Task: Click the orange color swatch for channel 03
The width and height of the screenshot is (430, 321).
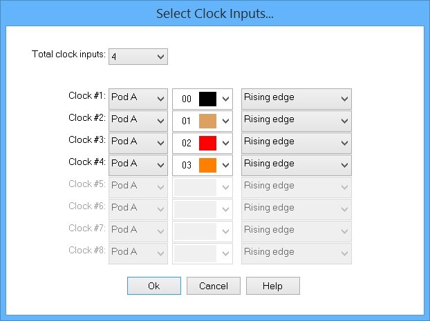Action: tap(207, 165)
